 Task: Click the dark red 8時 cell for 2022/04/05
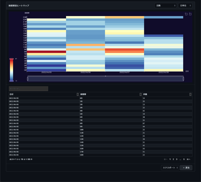[x=46, y=52]
